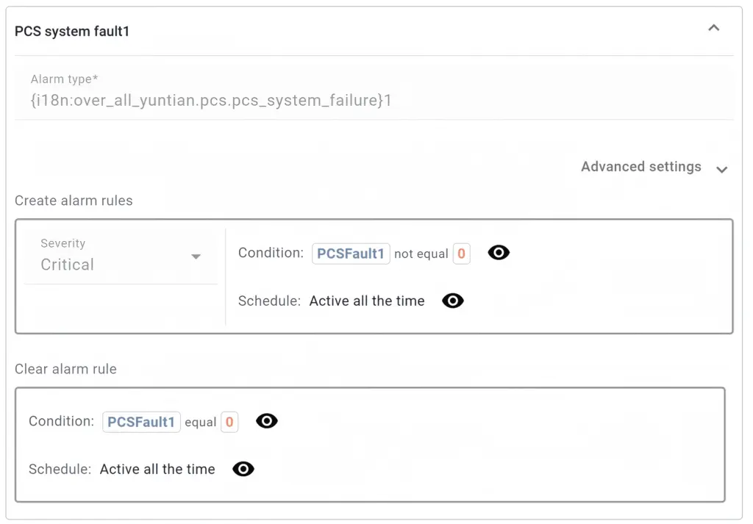Image resolution: width=753 pixels, height=524 pixels.
Task: View the create alarm schedule eye icon
Action: [453, 301]
